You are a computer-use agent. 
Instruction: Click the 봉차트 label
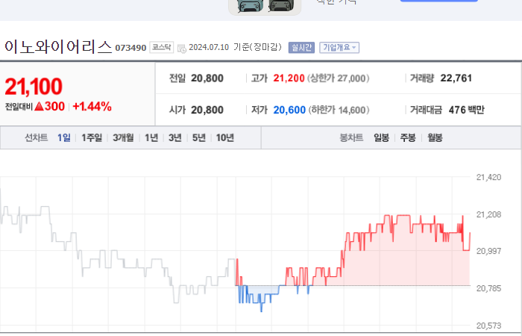(x=351, y=137)
